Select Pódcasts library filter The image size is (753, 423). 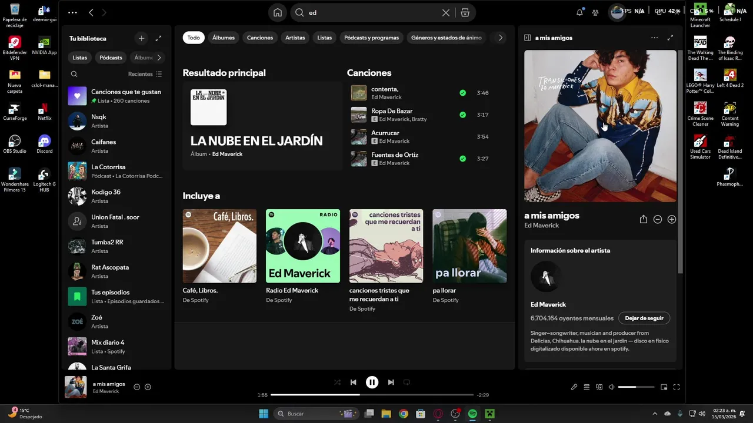coord(111,58)
